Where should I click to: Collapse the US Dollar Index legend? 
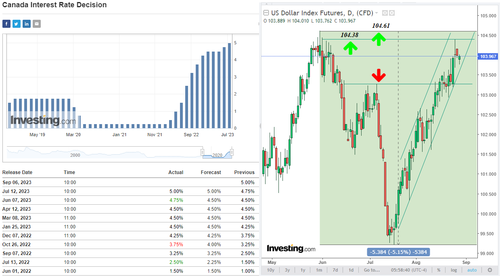266,13
